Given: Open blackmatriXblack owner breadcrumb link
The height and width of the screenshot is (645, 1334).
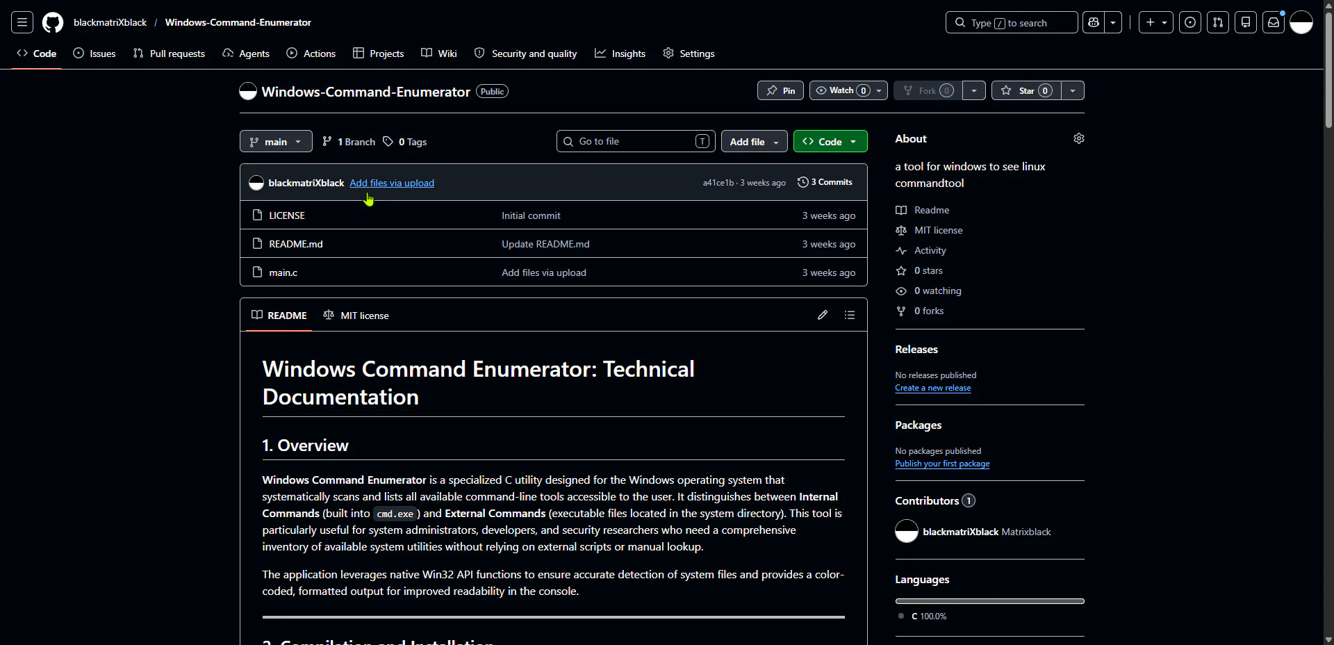Looking at the screenshot, I should tap(110, 22).
